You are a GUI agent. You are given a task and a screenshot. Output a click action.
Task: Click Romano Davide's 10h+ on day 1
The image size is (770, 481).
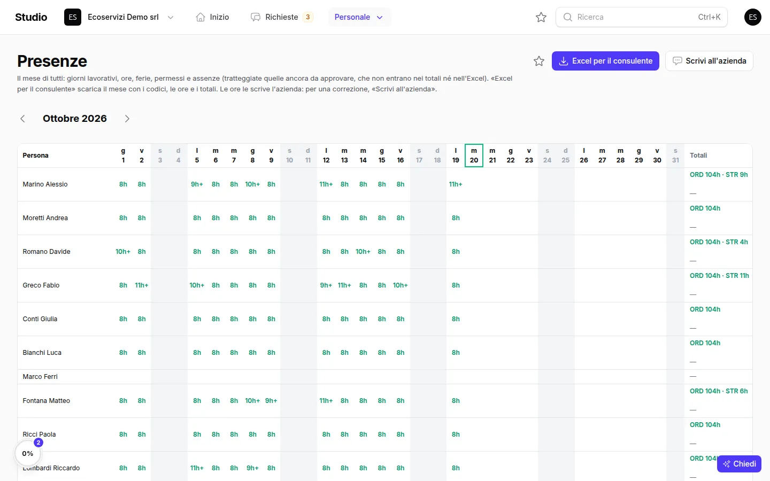[123, 252]
